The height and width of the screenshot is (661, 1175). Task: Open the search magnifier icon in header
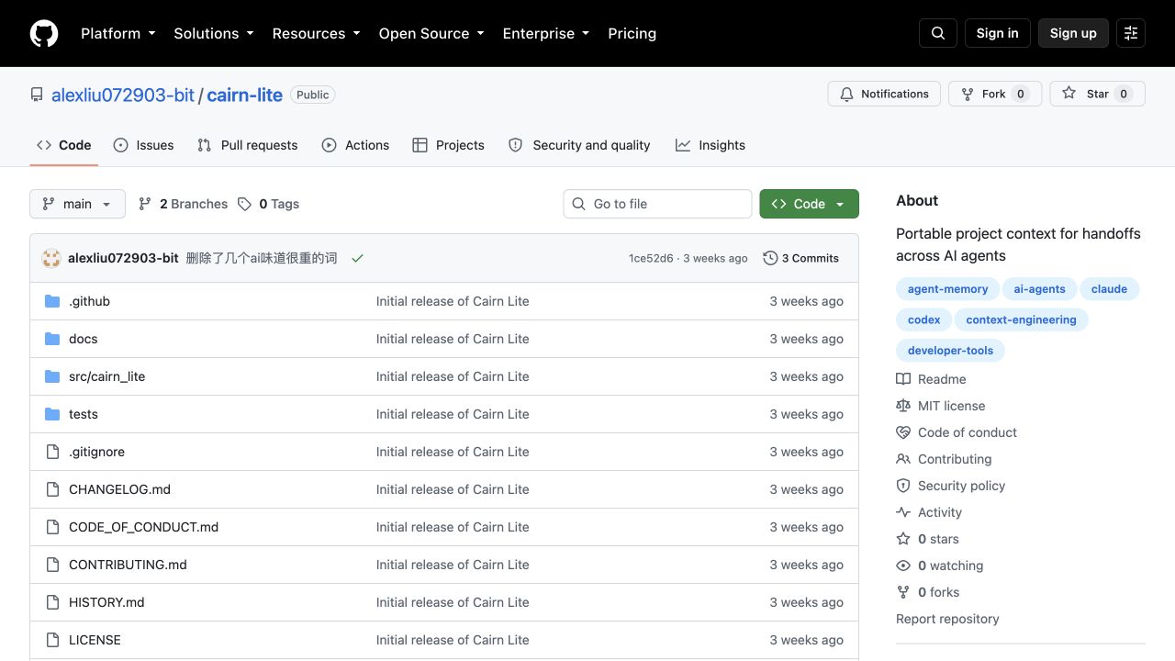pyautogui.click(x=938, y=33)
